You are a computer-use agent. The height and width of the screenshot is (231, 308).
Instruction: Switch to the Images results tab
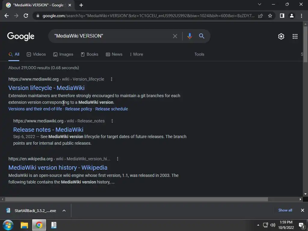[63, 54]
